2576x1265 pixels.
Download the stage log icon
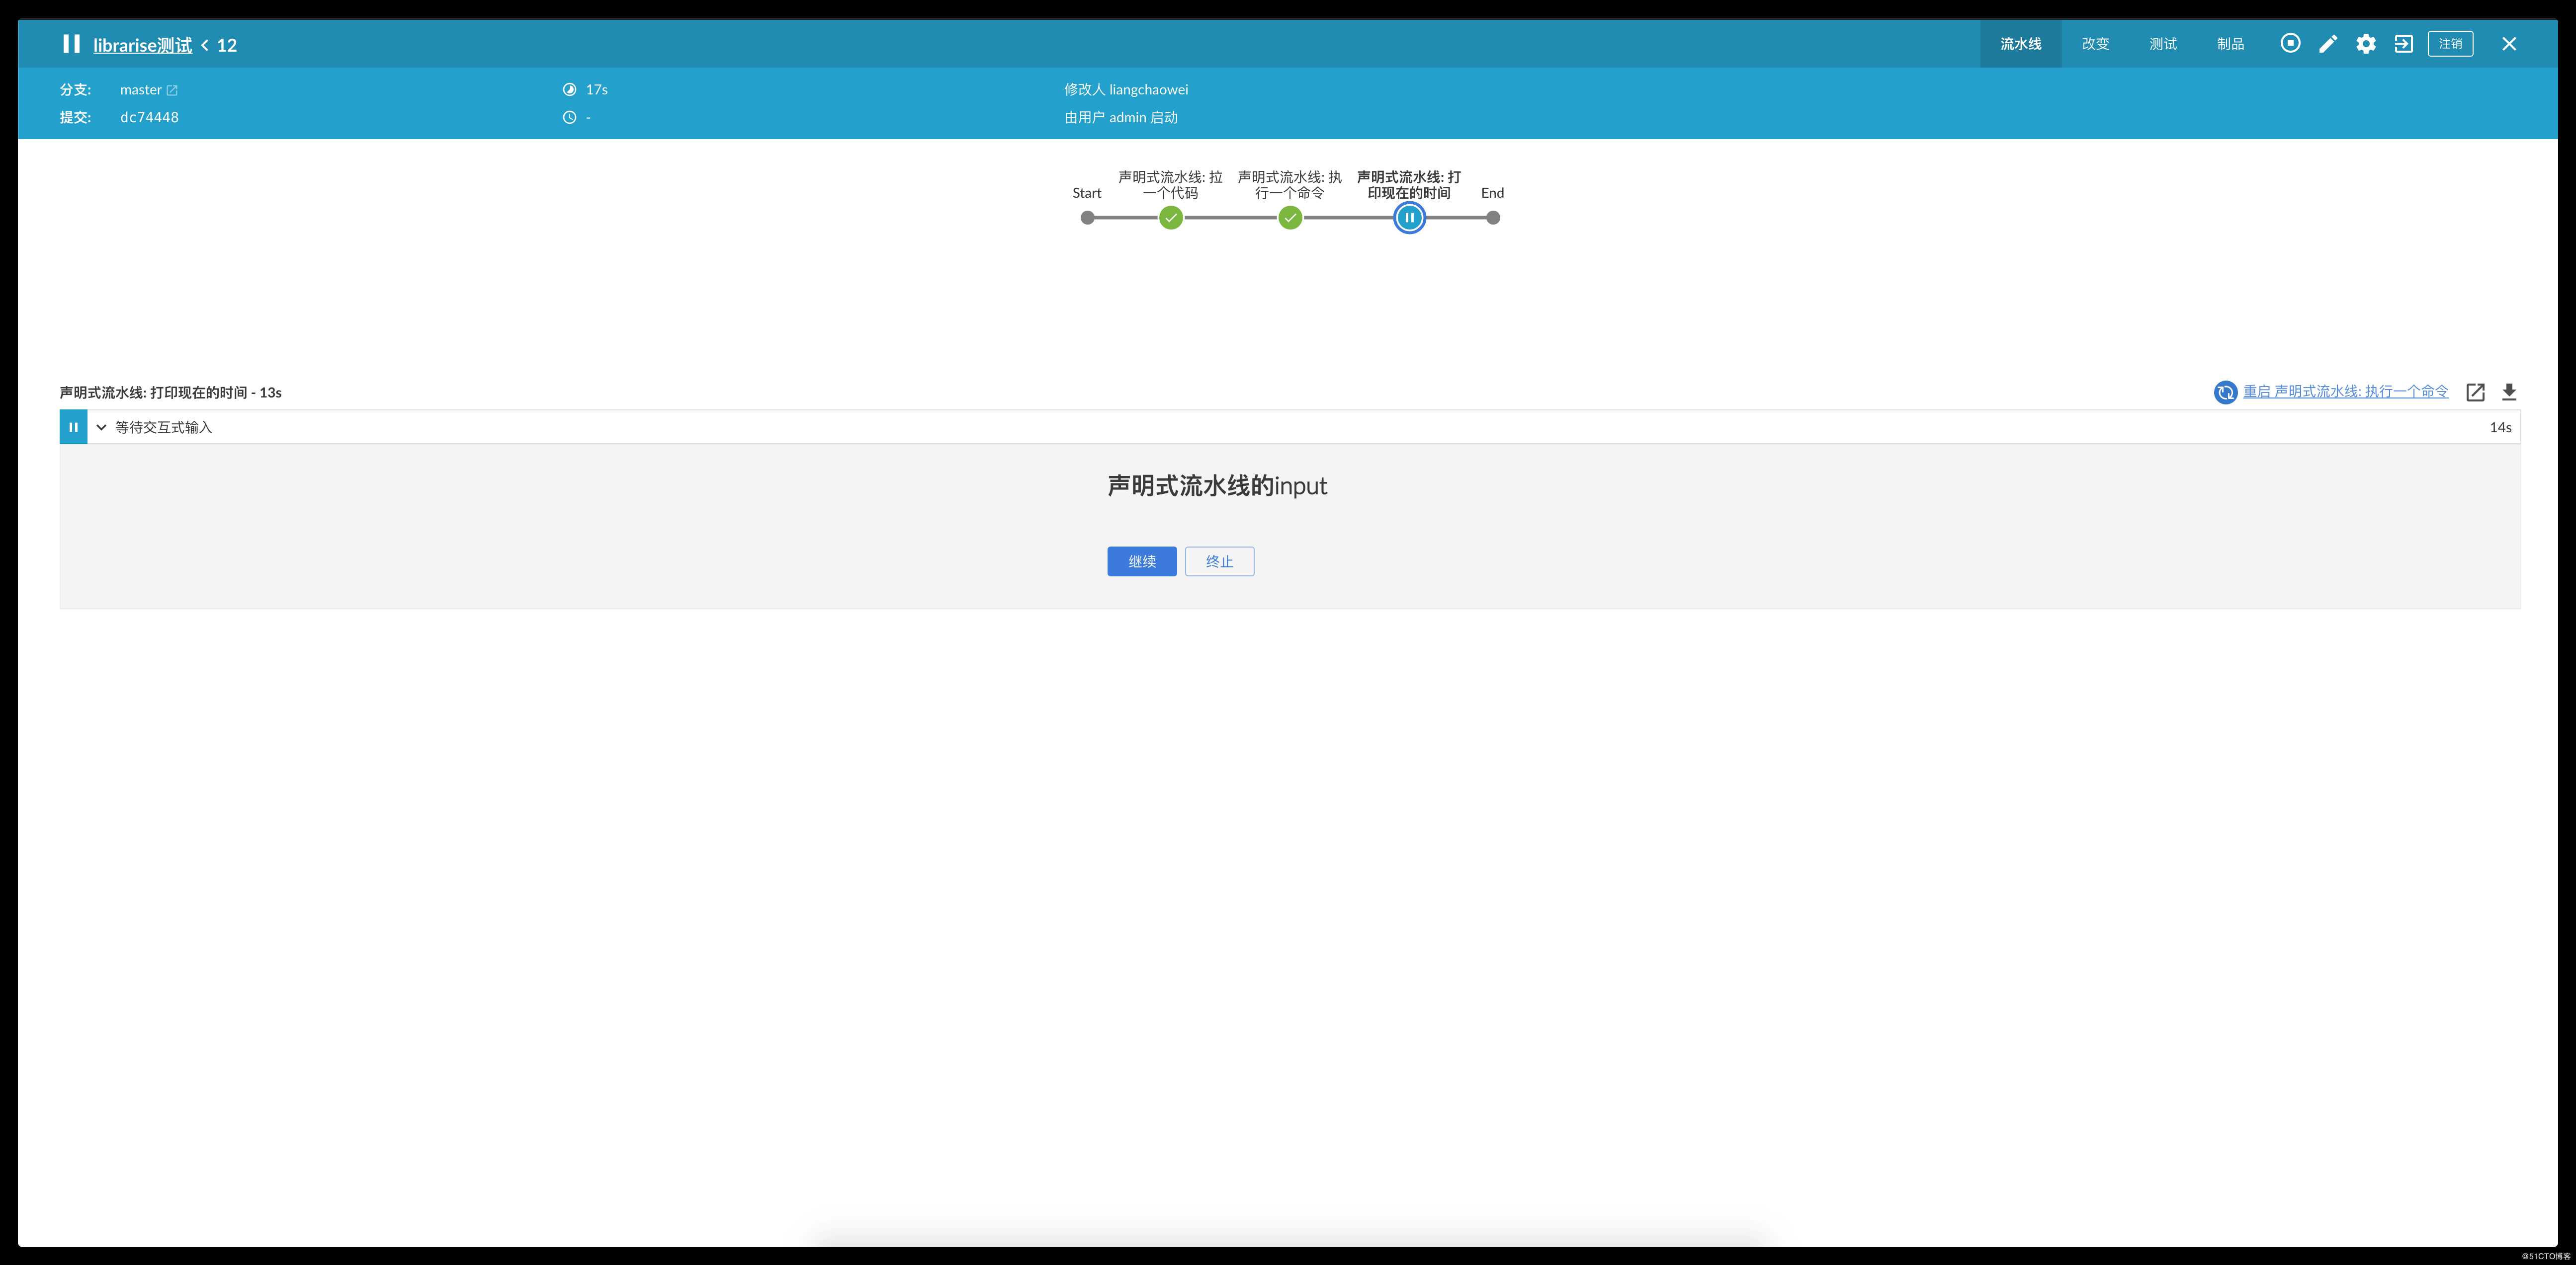tap(2509, 392)
